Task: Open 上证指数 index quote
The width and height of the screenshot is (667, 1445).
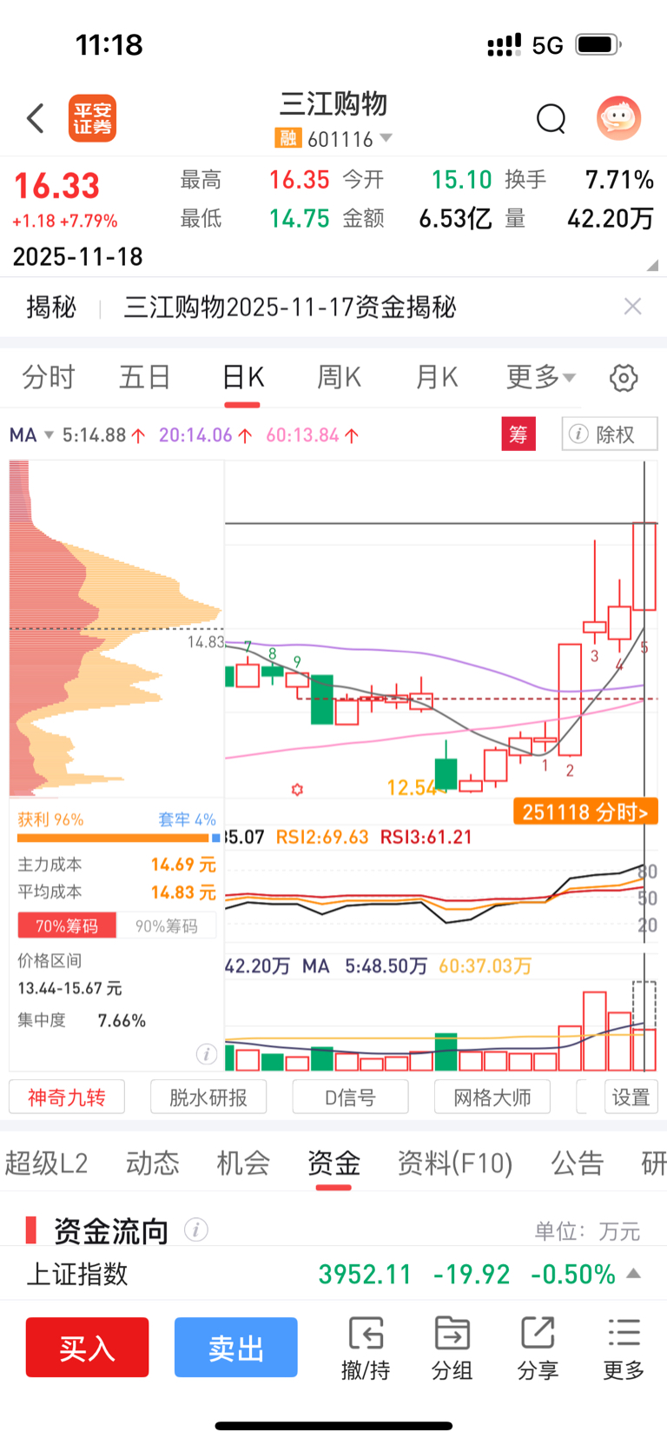Action: [x=333, y=1274]
